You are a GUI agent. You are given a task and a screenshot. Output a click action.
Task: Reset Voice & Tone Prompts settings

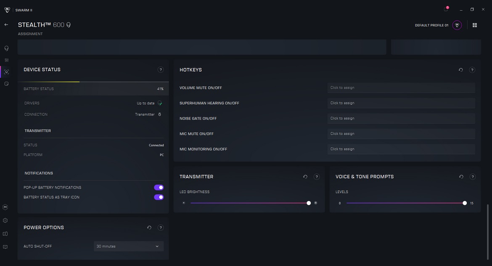pyautogui.click(x=461, y=177)
